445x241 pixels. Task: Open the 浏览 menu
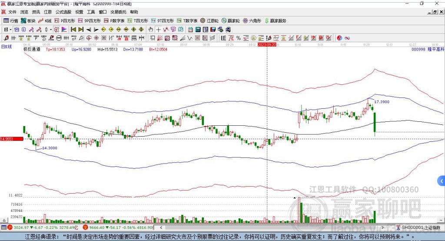click(24, 12)
